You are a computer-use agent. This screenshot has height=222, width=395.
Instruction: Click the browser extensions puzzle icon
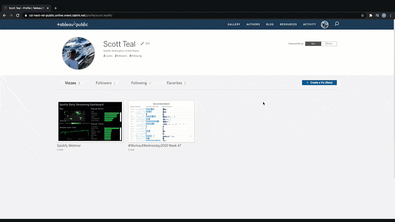click(x=370, y=15)
